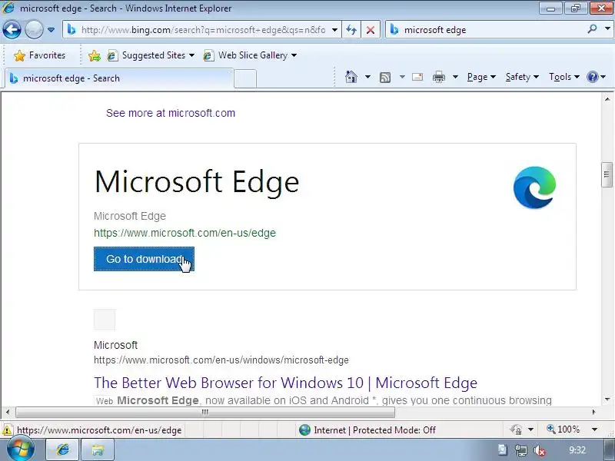Open Suggested Sites dropdown
615x461 pixels.
coord(151,55)
